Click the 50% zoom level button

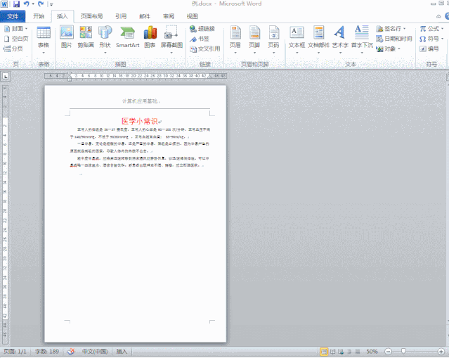coord(372,352)
